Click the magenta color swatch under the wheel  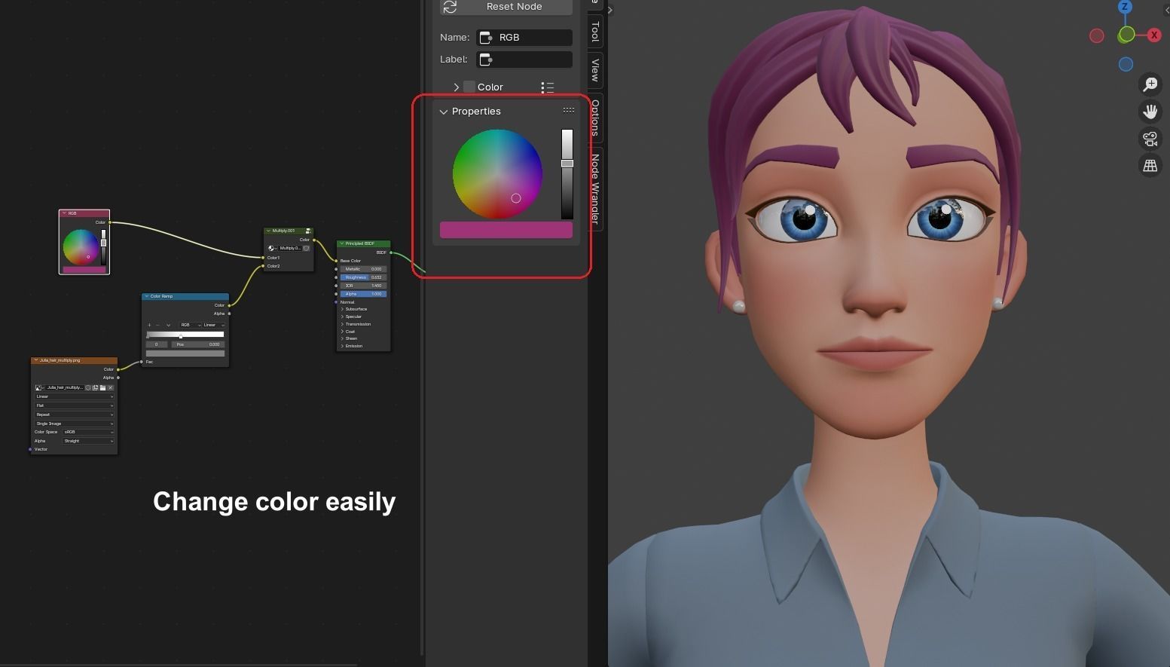506,230
